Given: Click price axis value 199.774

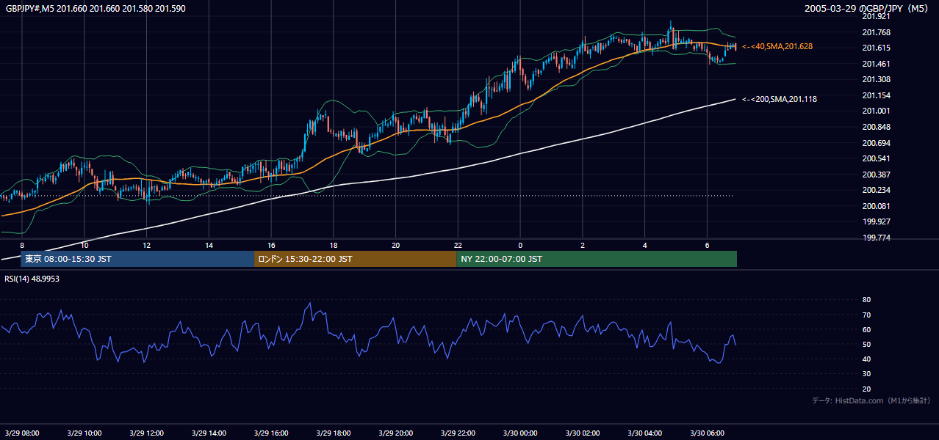Looking at the screenshot, I should pyautogui.click(x=876, y=238).
